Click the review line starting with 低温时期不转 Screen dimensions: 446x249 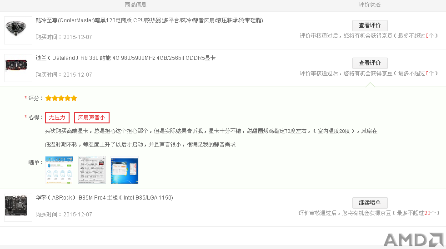pos(140,145)
